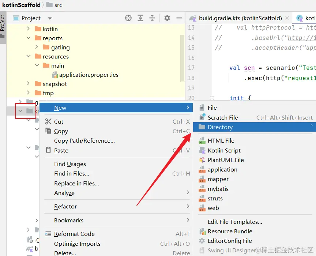
Task: Click line number 17 in editor gutter
Action: pos(191,68)
